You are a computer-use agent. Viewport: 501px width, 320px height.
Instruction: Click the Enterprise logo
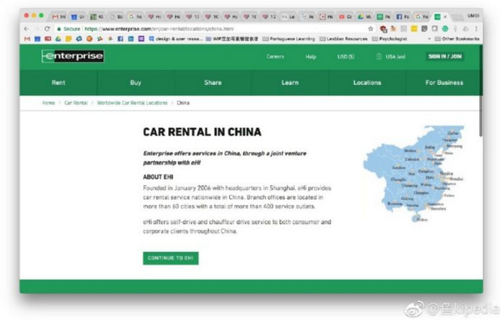pyautogui.click(x=73, y=56)
